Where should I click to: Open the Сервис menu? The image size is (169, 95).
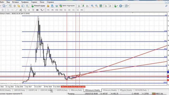34,2
